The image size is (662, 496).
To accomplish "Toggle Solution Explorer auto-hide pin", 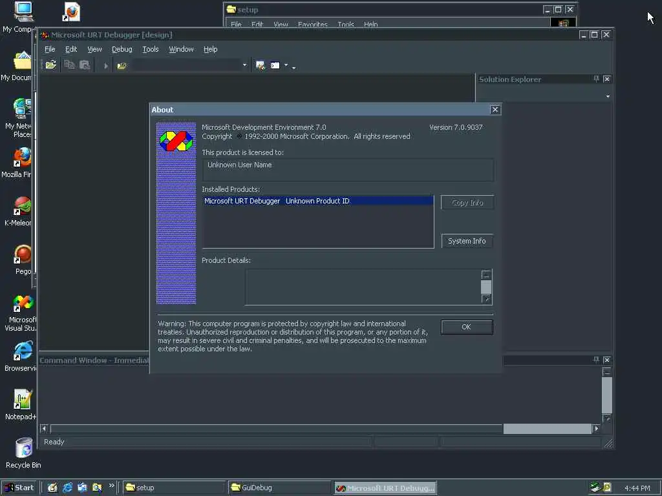I will (596, 79).
